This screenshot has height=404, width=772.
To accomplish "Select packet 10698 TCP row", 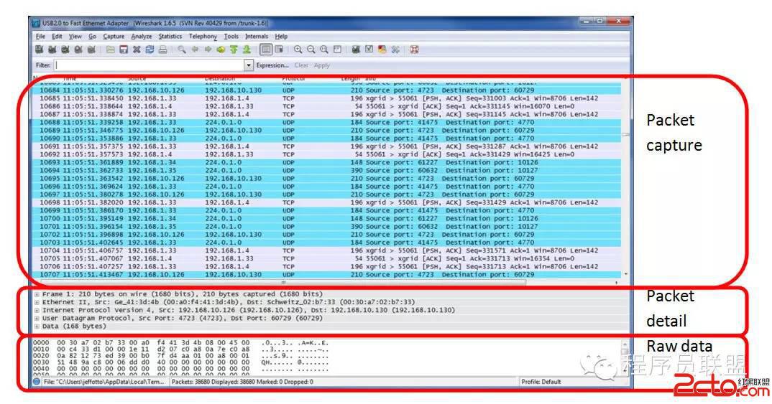I will (326, 202).
